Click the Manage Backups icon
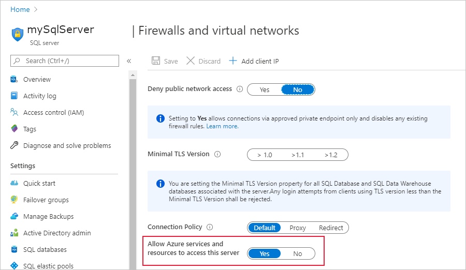 pos(14,216)
